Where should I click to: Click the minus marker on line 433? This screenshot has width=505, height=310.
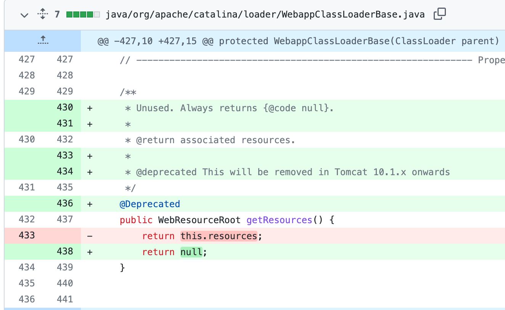click(90, 236)
